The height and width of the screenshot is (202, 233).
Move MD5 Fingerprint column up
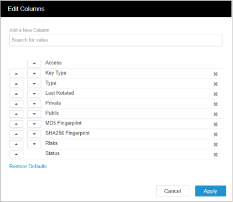16,124
